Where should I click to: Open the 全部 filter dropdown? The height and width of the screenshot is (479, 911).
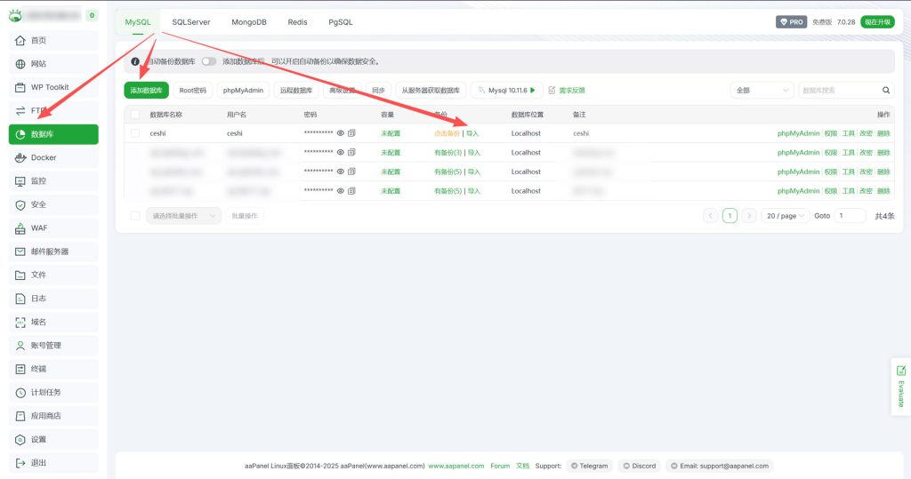click(x=761, y=90)
